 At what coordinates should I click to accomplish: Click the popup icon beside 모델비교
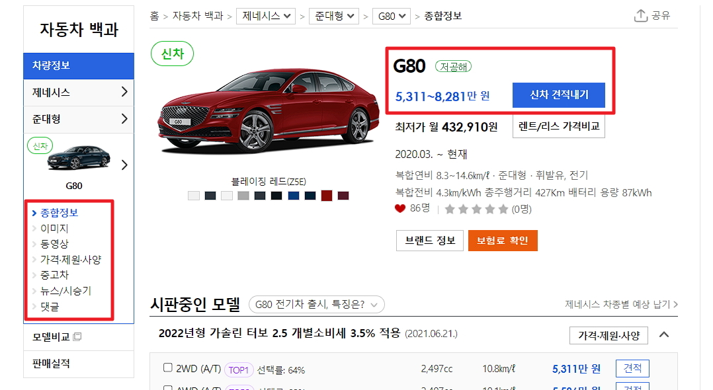coord(77,337)
